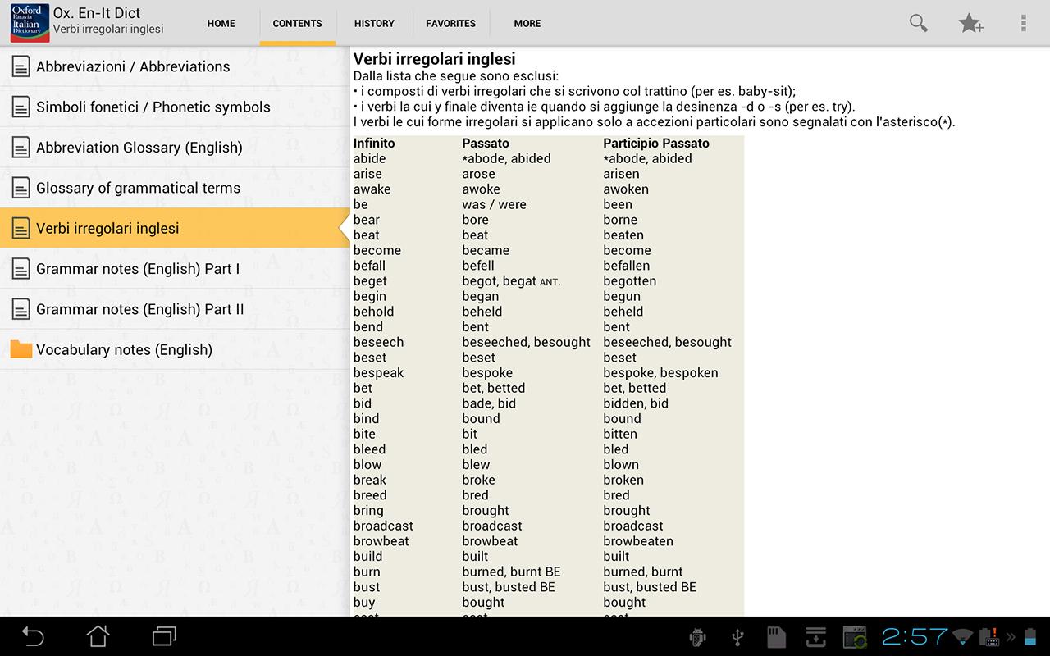1050x656 pixels.
Task: Tap the recent apps navigation button
Action: (164, 636)
